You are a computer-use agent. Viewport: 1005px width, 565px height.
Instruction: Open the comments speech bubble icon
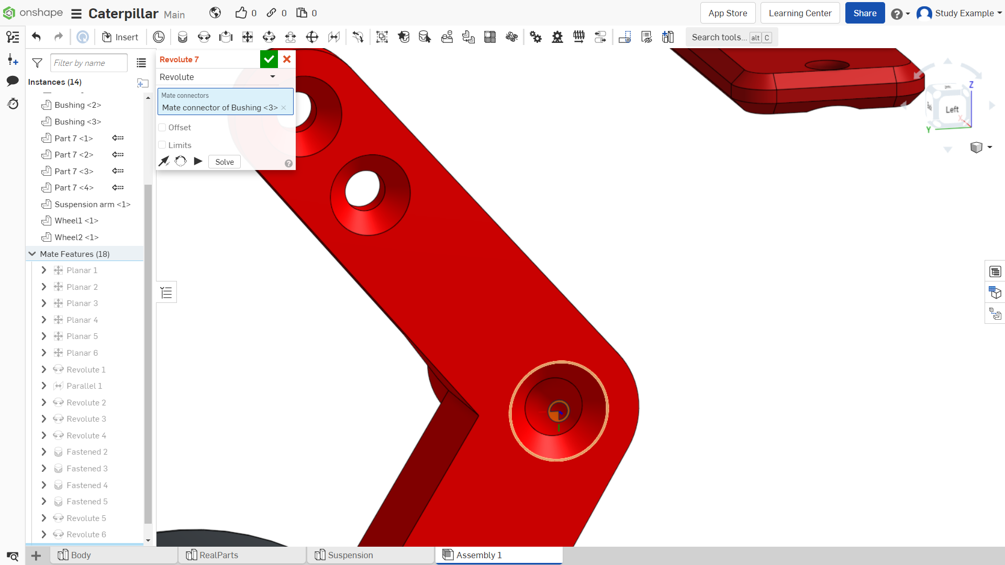click(13, 81)
